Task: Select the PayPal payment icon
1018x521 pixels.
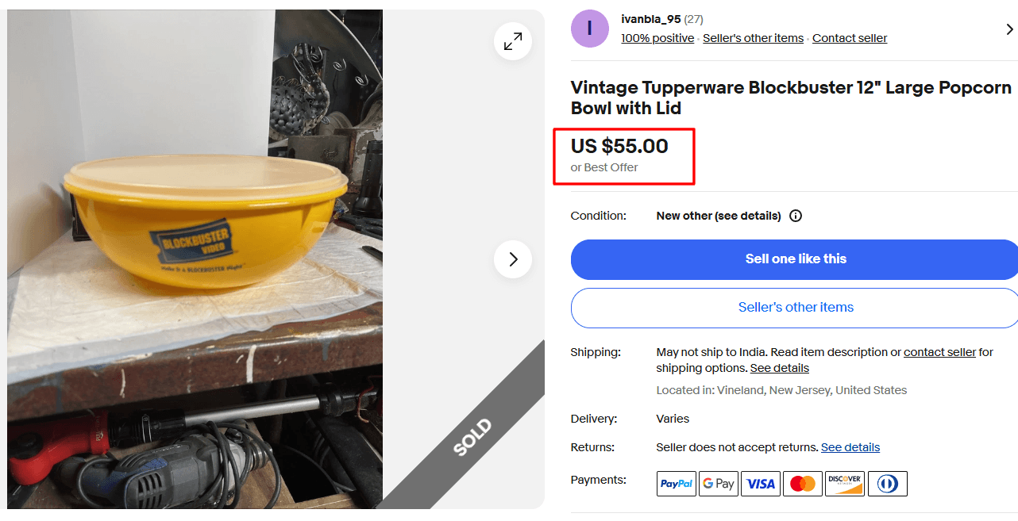Action: tap(676, 484)
